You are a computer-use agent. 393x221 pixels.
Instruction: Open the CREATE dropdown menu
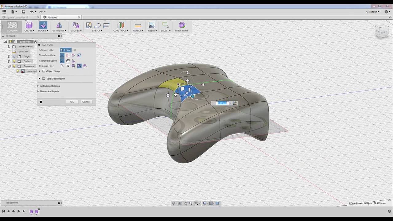click(x=29, y=31)
